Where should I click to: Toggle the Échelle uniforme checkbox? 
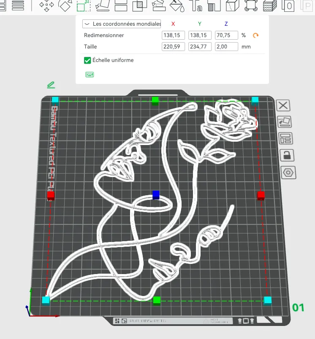[87, 60]
